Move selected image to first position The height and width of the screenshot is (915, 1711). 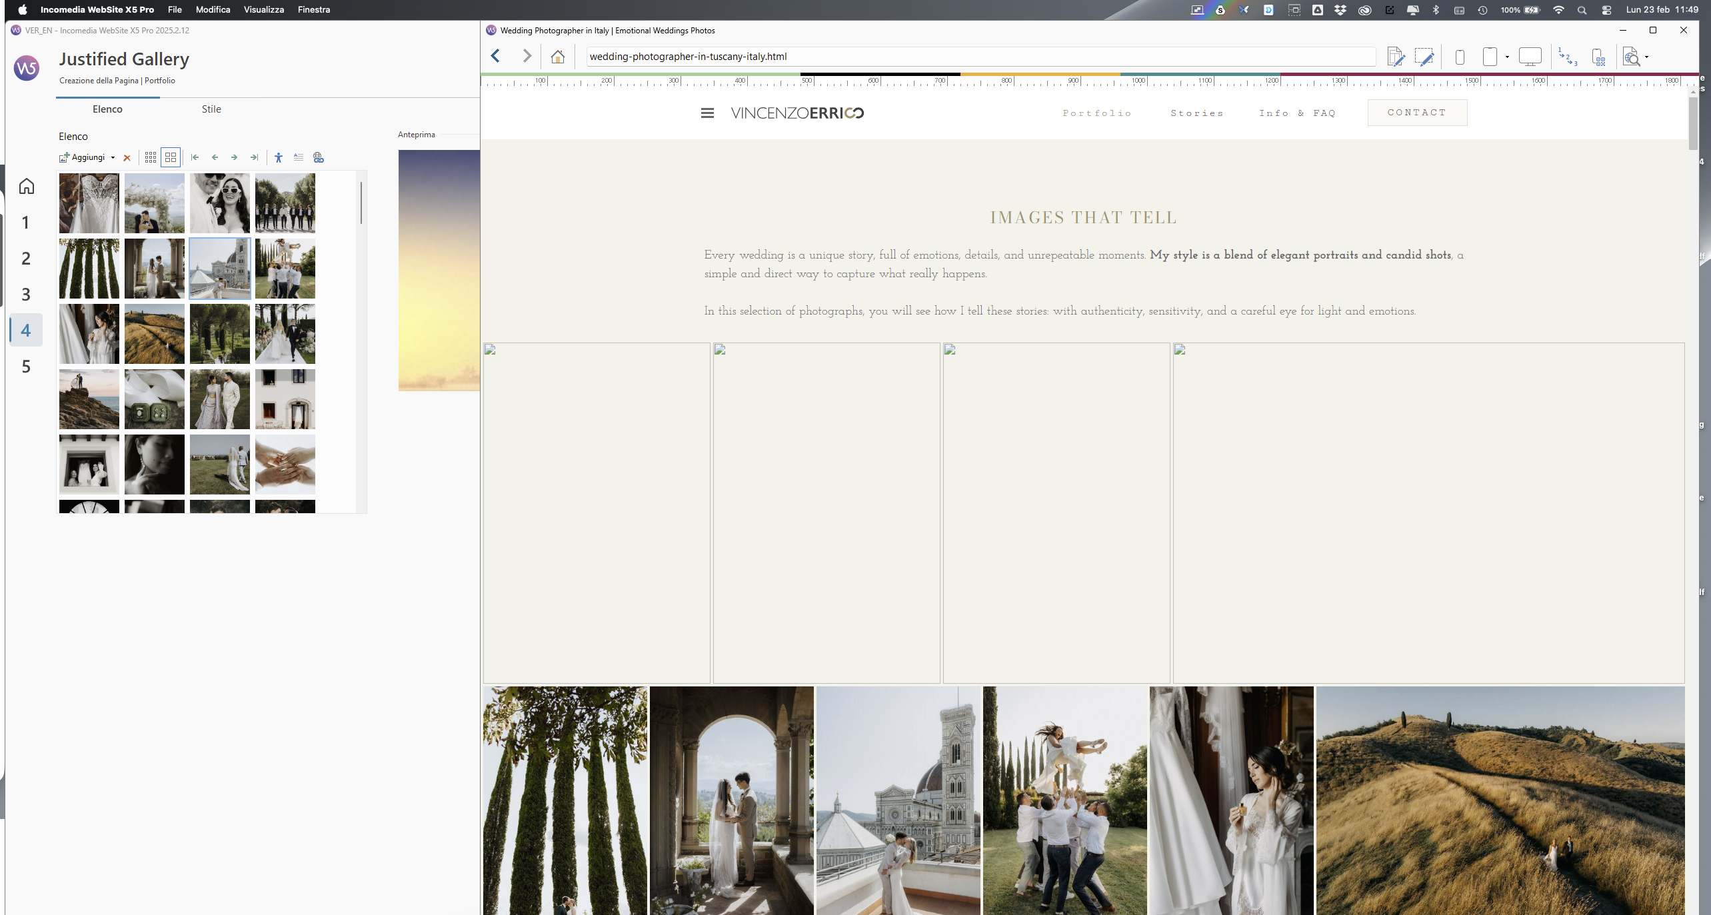coord(195,157)
